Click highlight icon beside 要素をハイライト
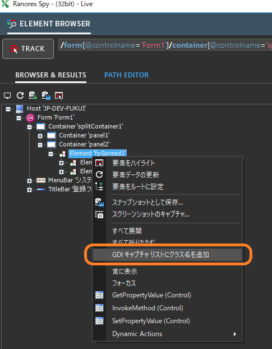This screenshot has height=349, width=272. [x=99, y=163]
